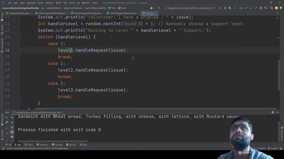Open the Help menu
This screenshot has width=284, height=159.
tap(95, 3)
